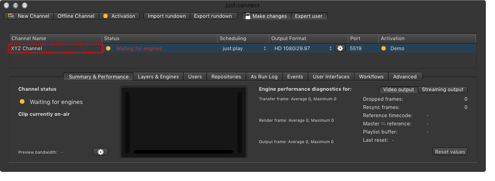Image resolution: width=495 pixels, height=181 pixels.
Task: Open preview bandwidth settings gear
Action: (100, 152)
